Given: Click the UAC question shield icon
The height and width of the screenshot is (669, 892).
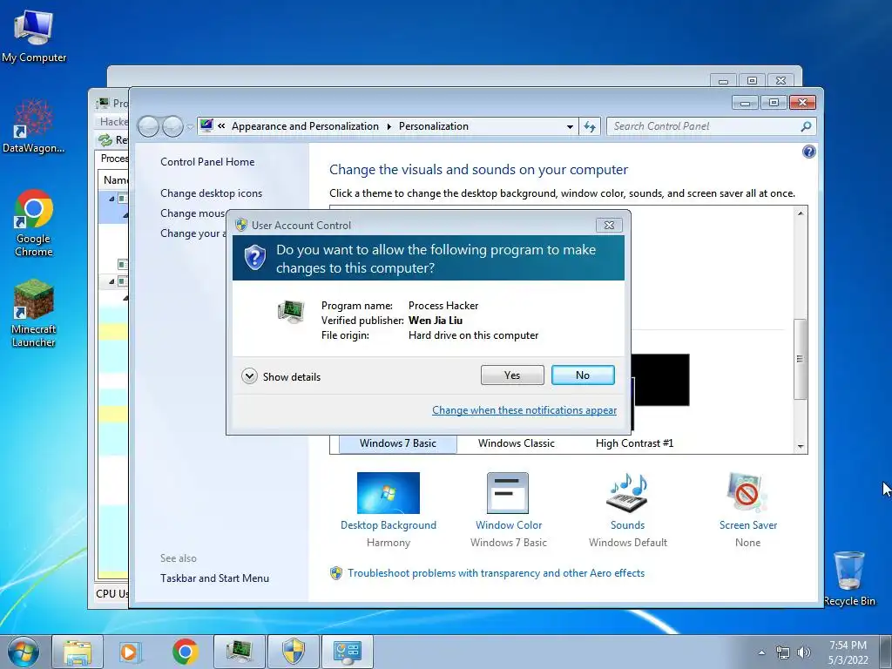Looking at the screenshot, I should (x=255, y=258).
